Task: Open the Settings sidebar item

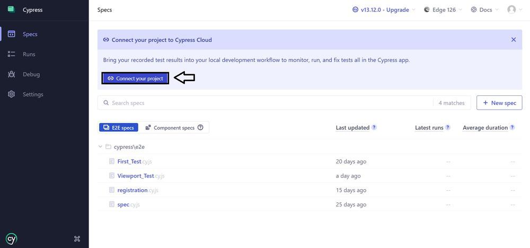Action: pyautogui.click(x=45, y=94)
